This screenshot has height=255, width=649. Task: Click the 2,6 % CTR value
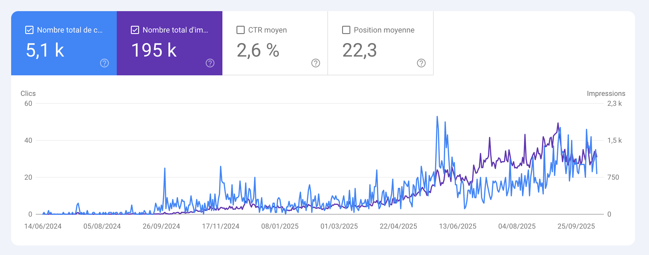[258, 50]
